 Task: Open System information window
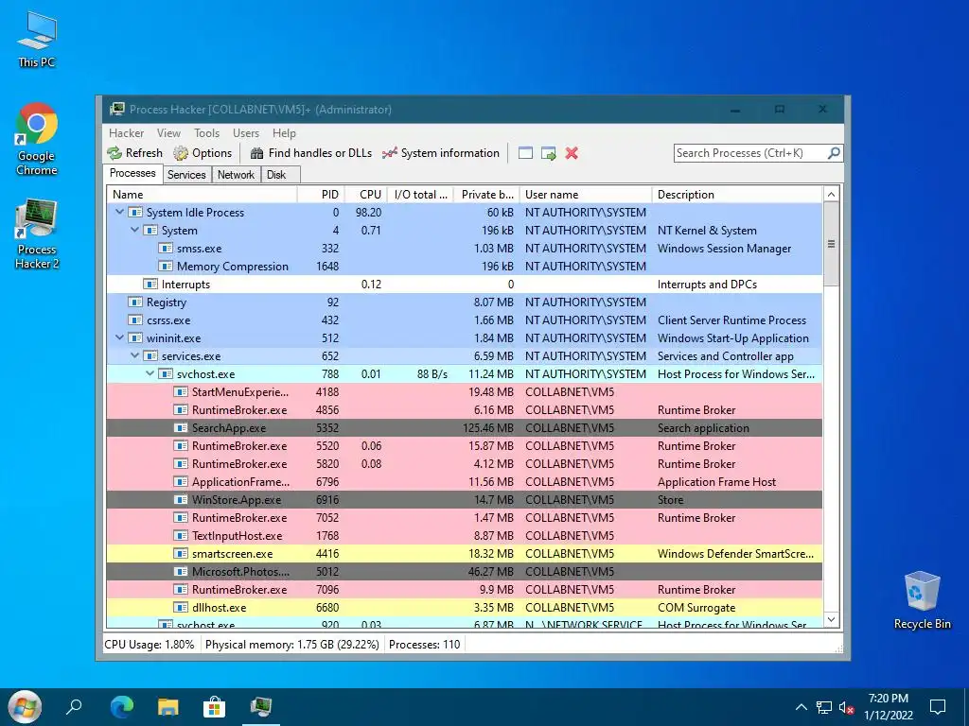[x=441, y=153]
